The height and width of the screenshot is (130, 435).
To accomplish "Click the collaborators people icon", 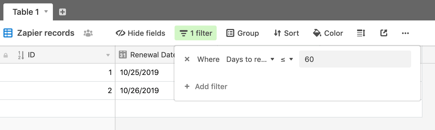I will pyautogui.click(x=88, y=33).
